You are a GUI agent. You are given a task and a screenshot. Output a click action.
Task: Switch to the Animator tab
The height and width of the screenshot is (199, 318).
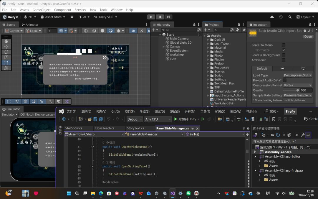pyautogui.click(x=30, y=24)
